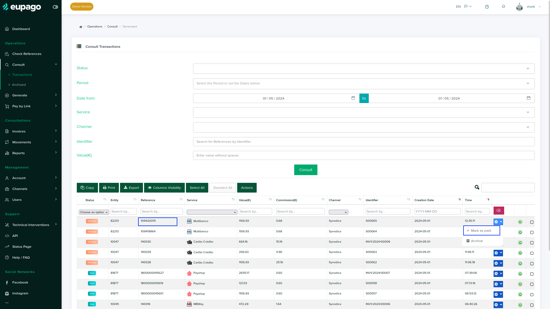Click the home breadcrumb icon

[81, 27]
